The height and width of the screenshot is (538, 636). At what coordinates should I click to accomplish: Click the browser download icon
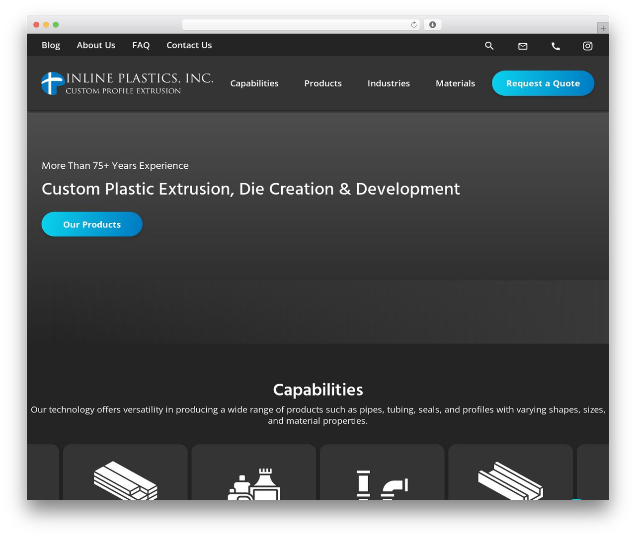tap(433, 25)
